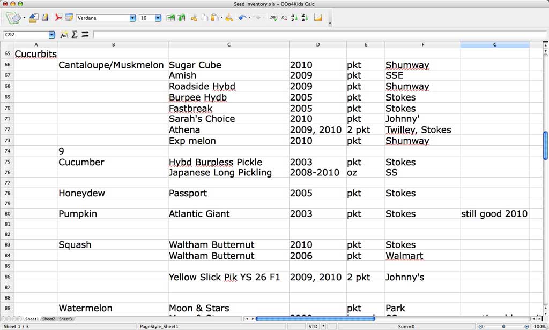Click the Sort Ascending icon
This screenshot has height=330, width=549.
pos(294,18)
